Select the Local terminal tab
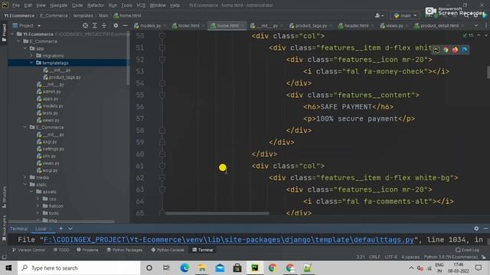This screenshot has height=275, width=490. pyautogui.click(x=41, y=228)
